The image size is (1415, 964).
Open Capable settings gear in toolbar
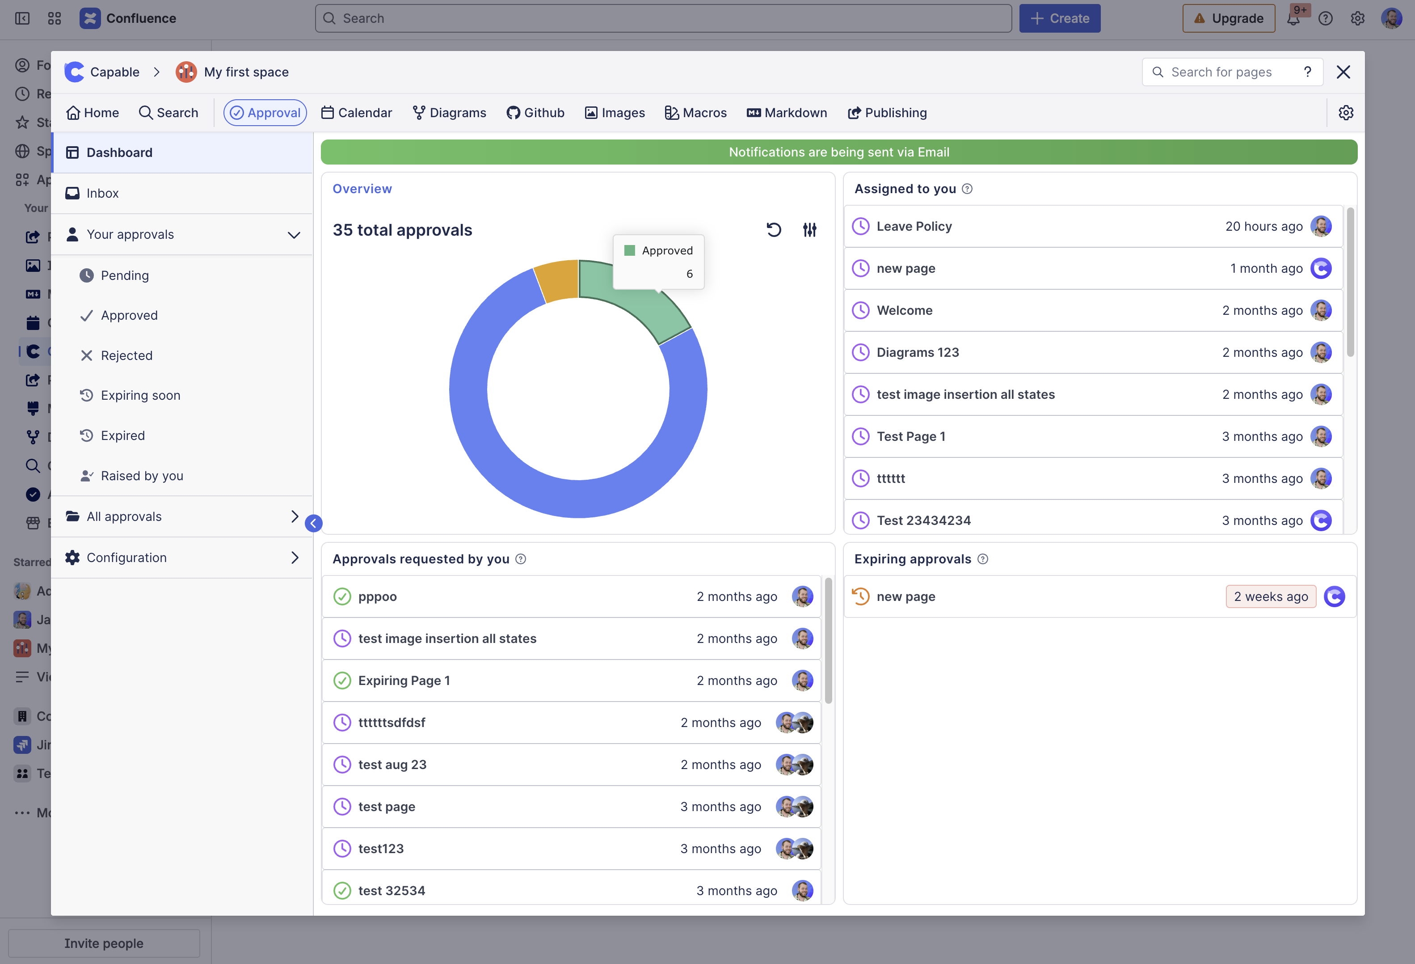[1346, 113]
